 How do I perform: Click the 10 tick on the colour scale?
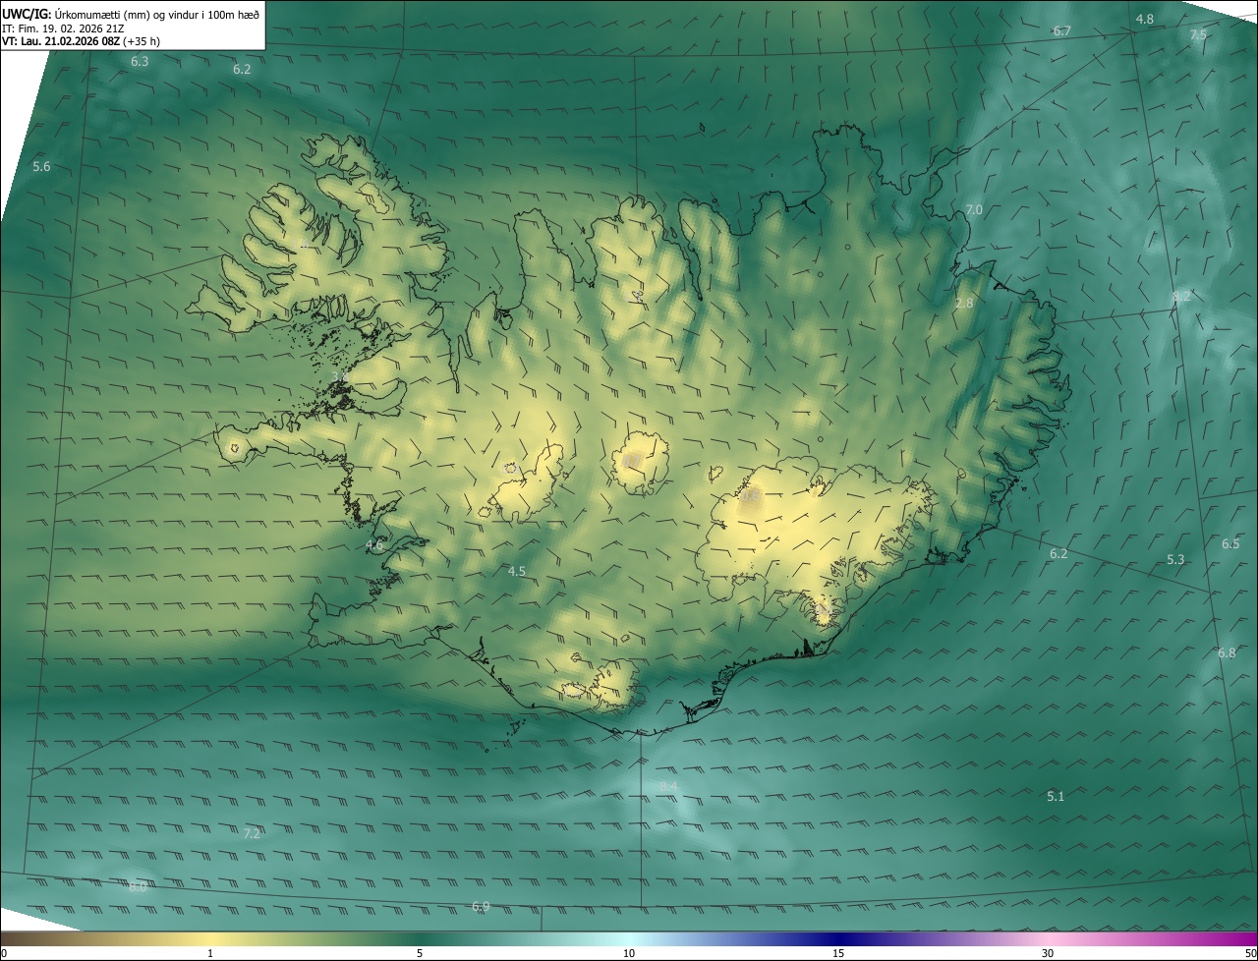tap(629, 953)
